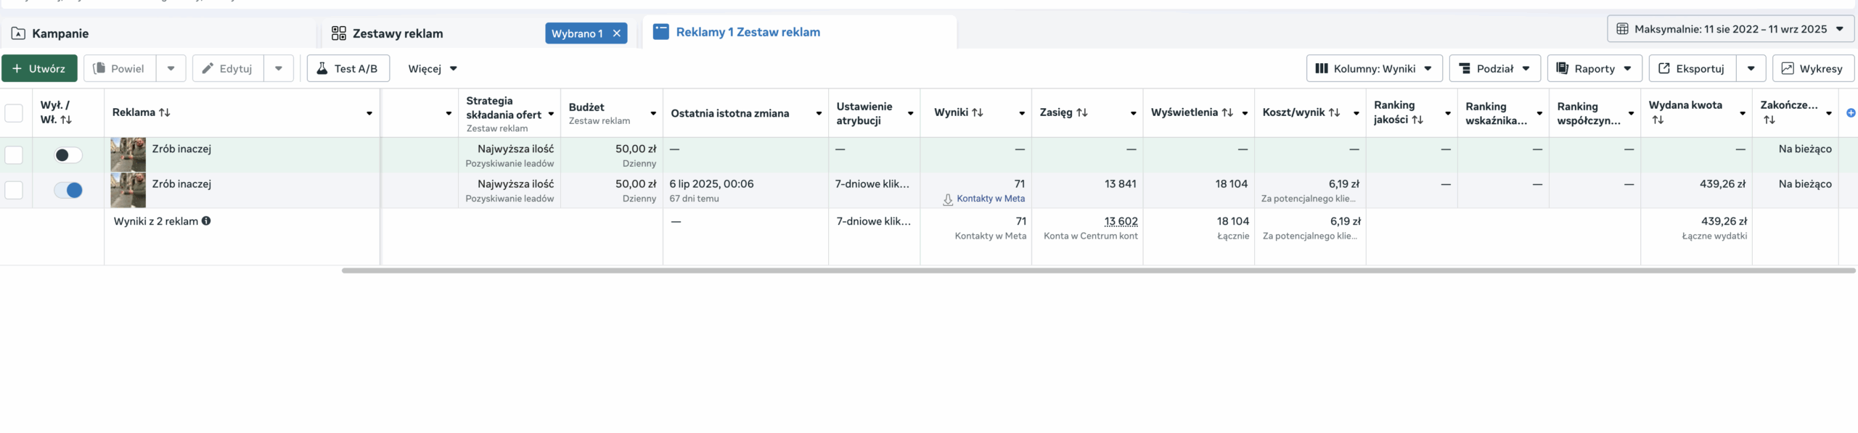Click the green Utwórz button
This screenshot has height=433, width=1858.
pyautogui.click(x=39, y=68)
